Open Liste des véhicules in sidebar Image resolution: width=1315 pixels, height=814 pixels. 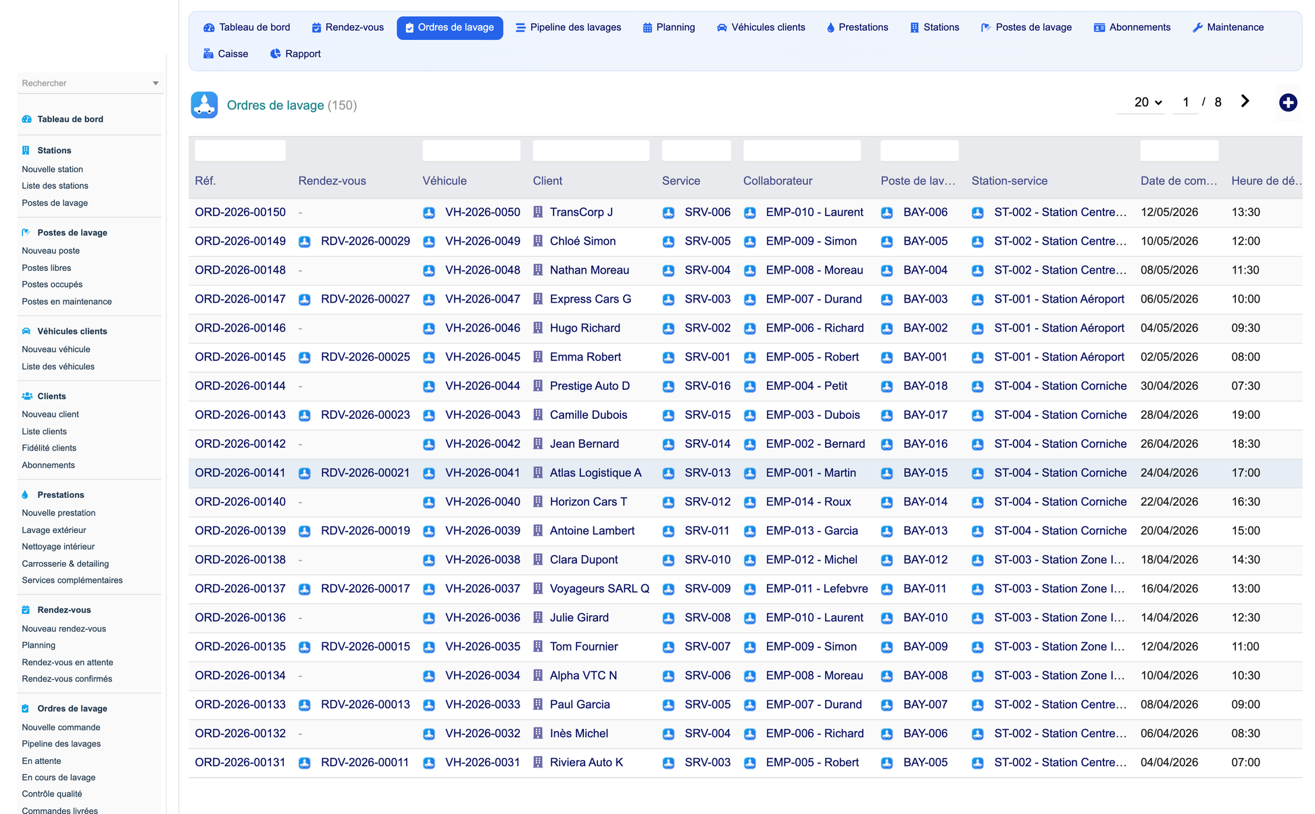58,367
